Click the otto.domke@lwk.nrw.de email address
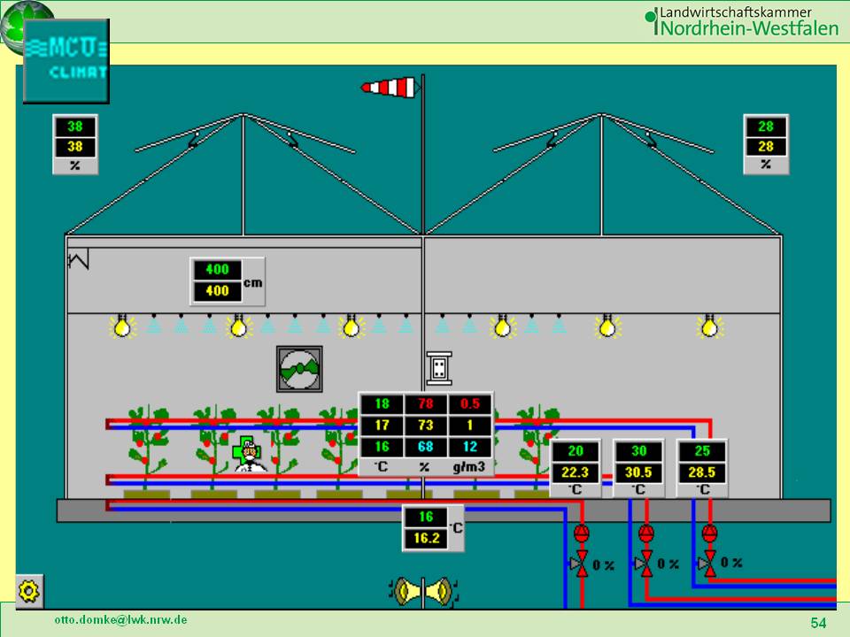The height and width of the screenshot is (637, 850). pos(120,620)
